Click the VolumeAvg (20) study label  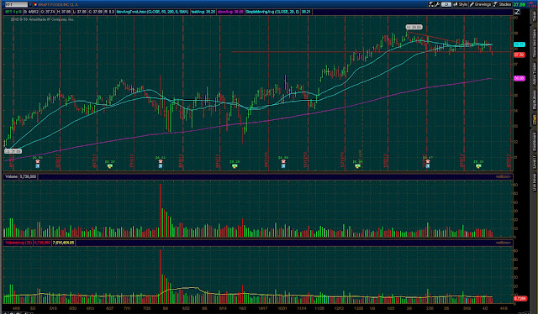coord(18,243)
